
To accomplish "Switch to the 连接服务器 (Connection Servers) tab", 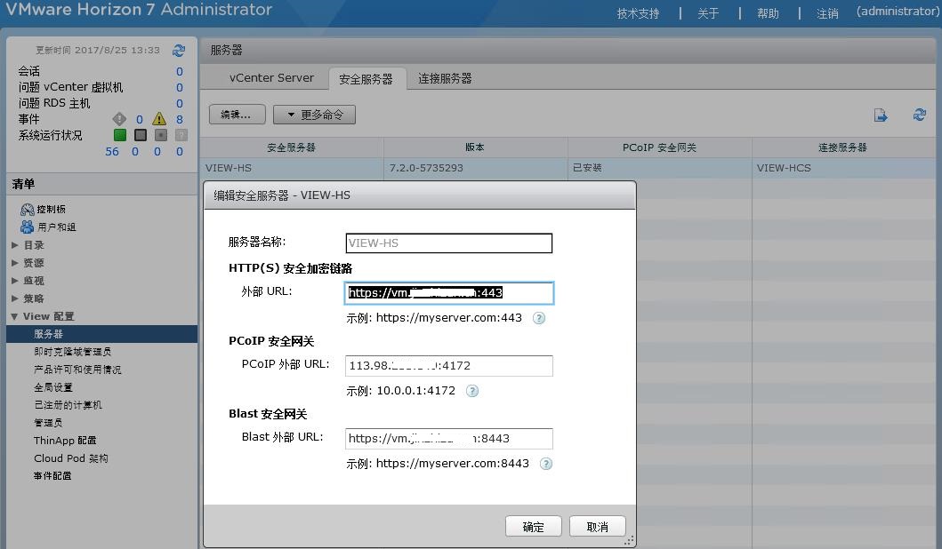I will click(x=445, y=78).
